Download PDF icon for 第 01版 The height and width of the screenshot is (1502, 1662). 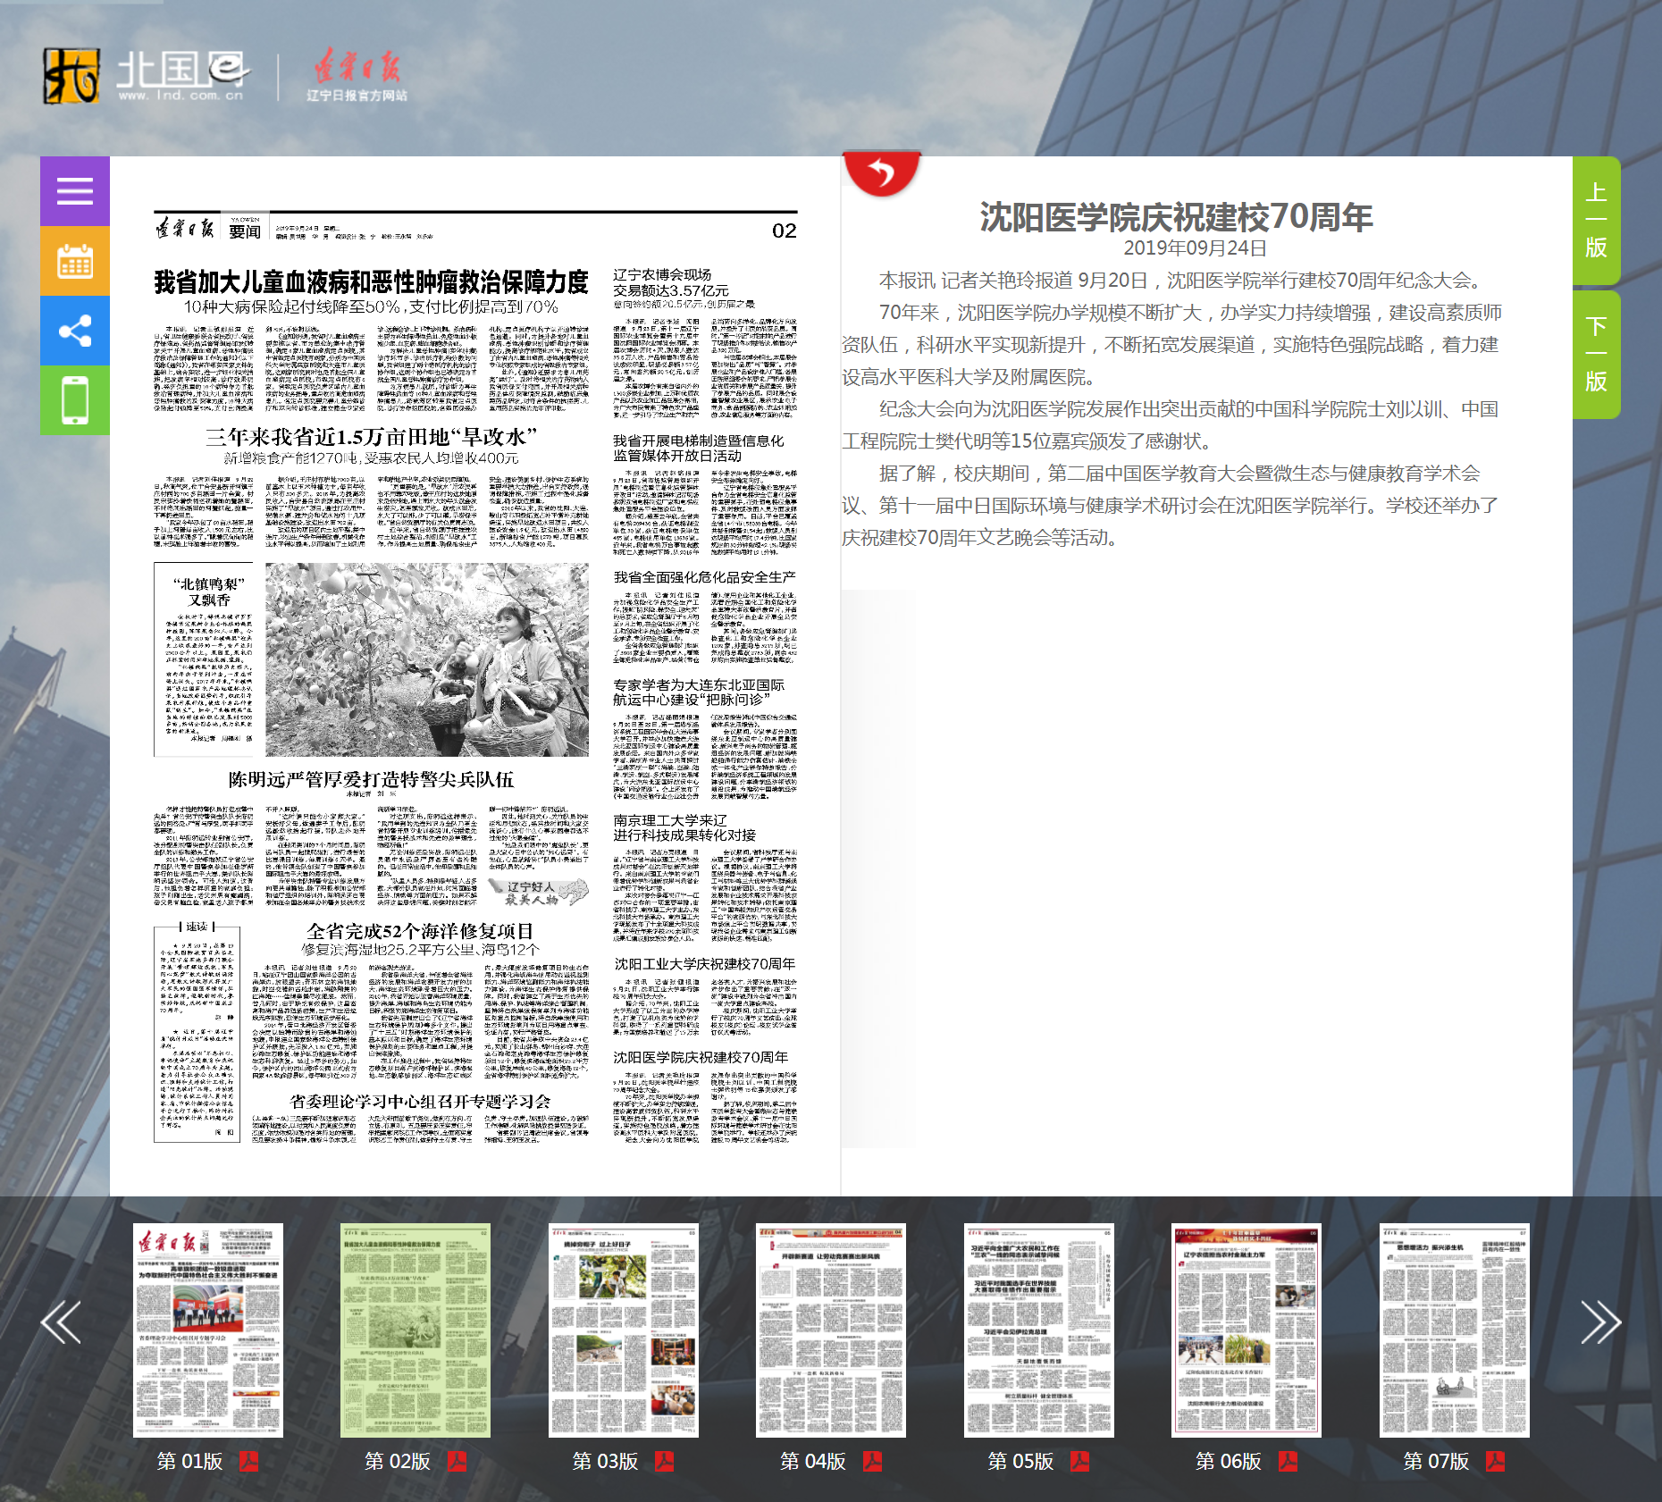[x=248, y=1461]
